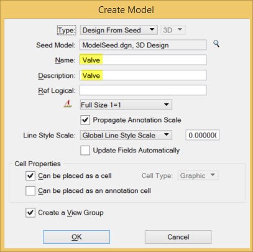253x252 pixels.
Task: Open the Global Line Style Scale dropdown
Action: pos(126,135)
